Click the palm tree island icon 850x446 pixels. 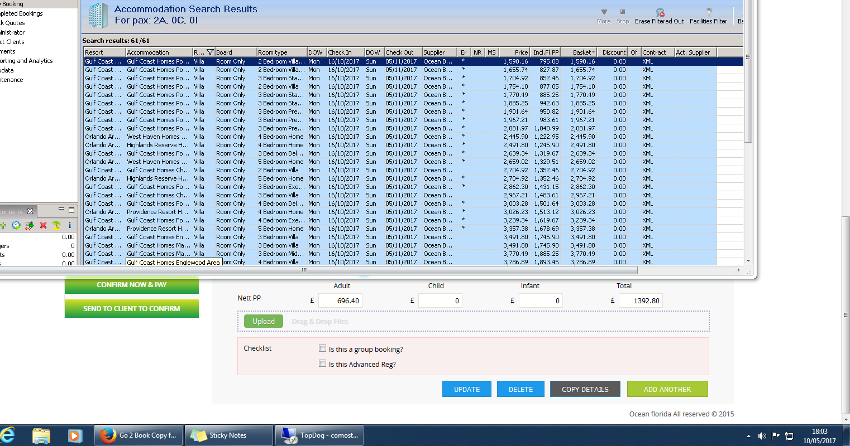(x=56, y=225)
